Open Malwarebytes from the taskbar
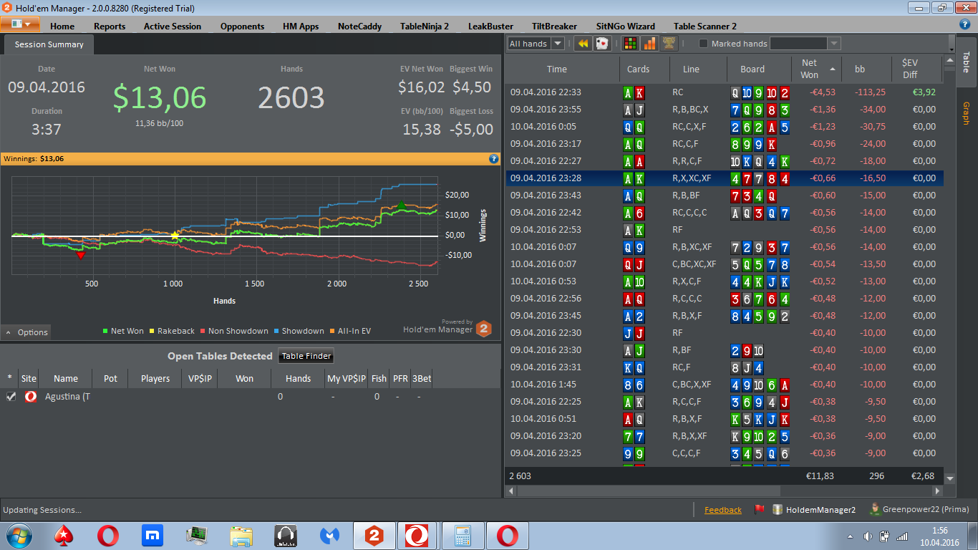The height and width of the screenshot is (550, 978). pos(330,536)
